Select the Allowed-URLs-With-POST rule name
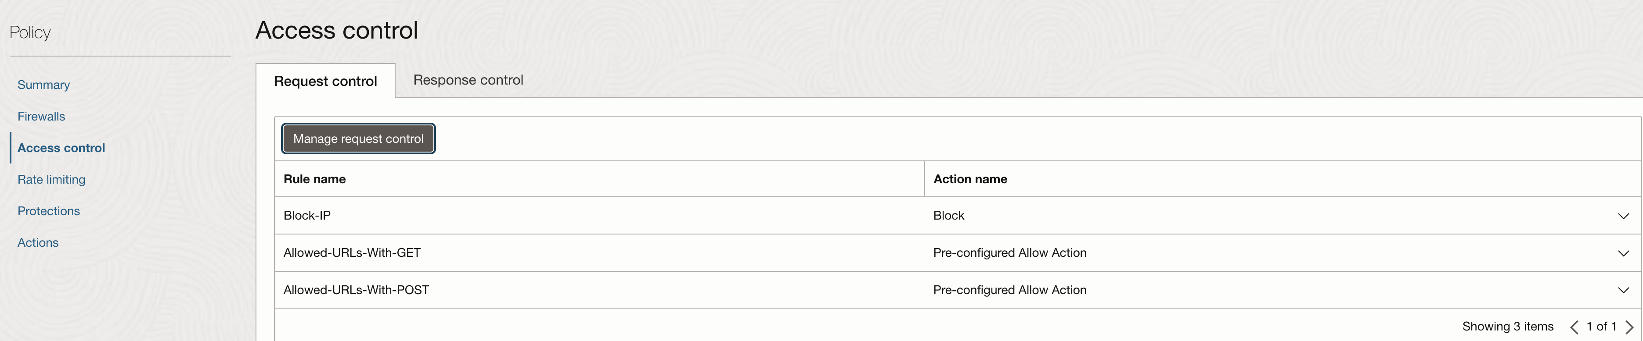 [356, 290]
